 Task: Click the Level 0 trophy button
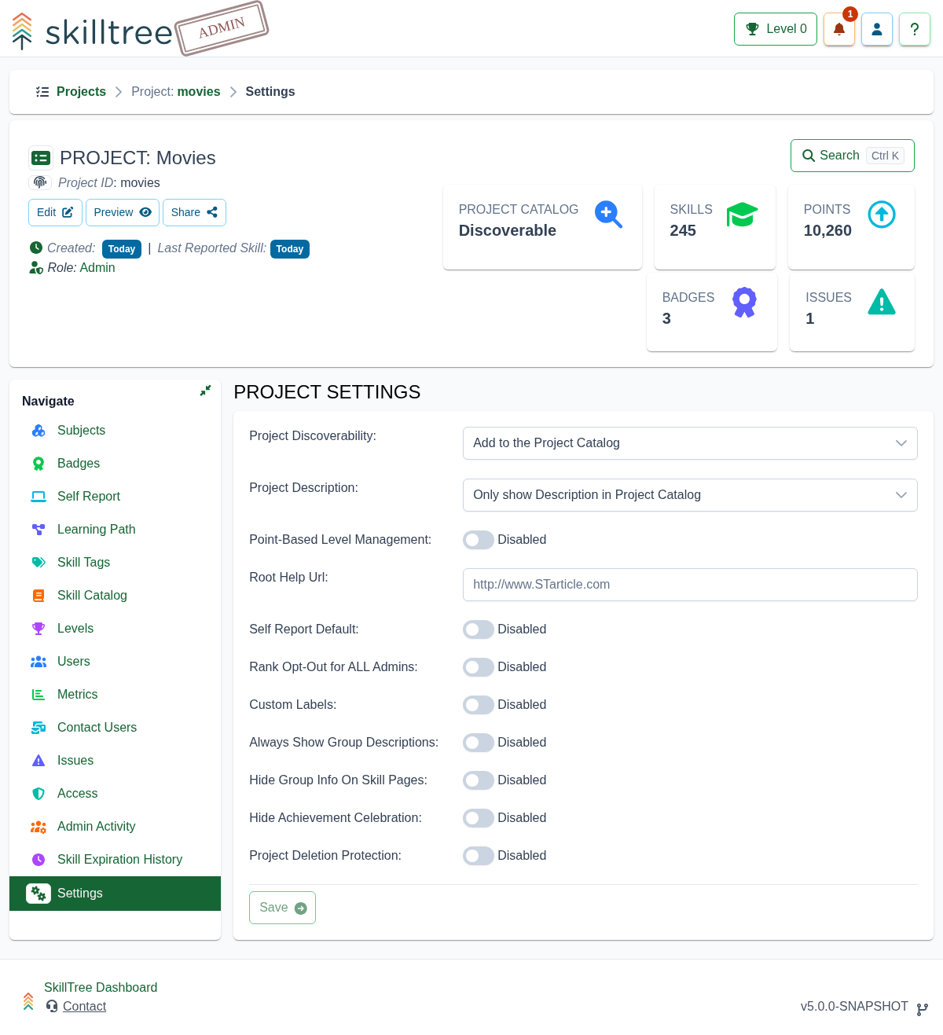click(x=776, y=29)
